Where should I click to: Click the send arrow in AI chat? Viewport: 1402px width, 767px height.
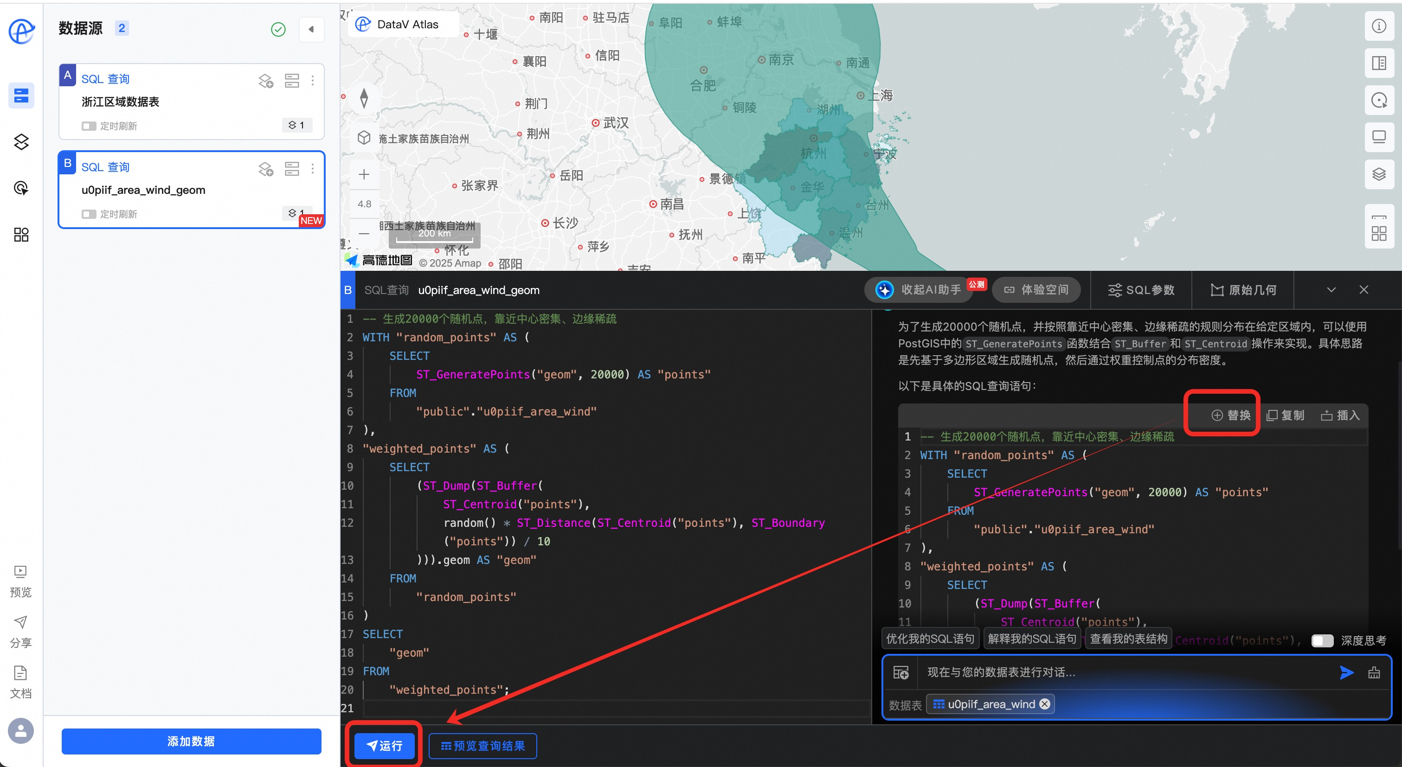[1346, 672]
